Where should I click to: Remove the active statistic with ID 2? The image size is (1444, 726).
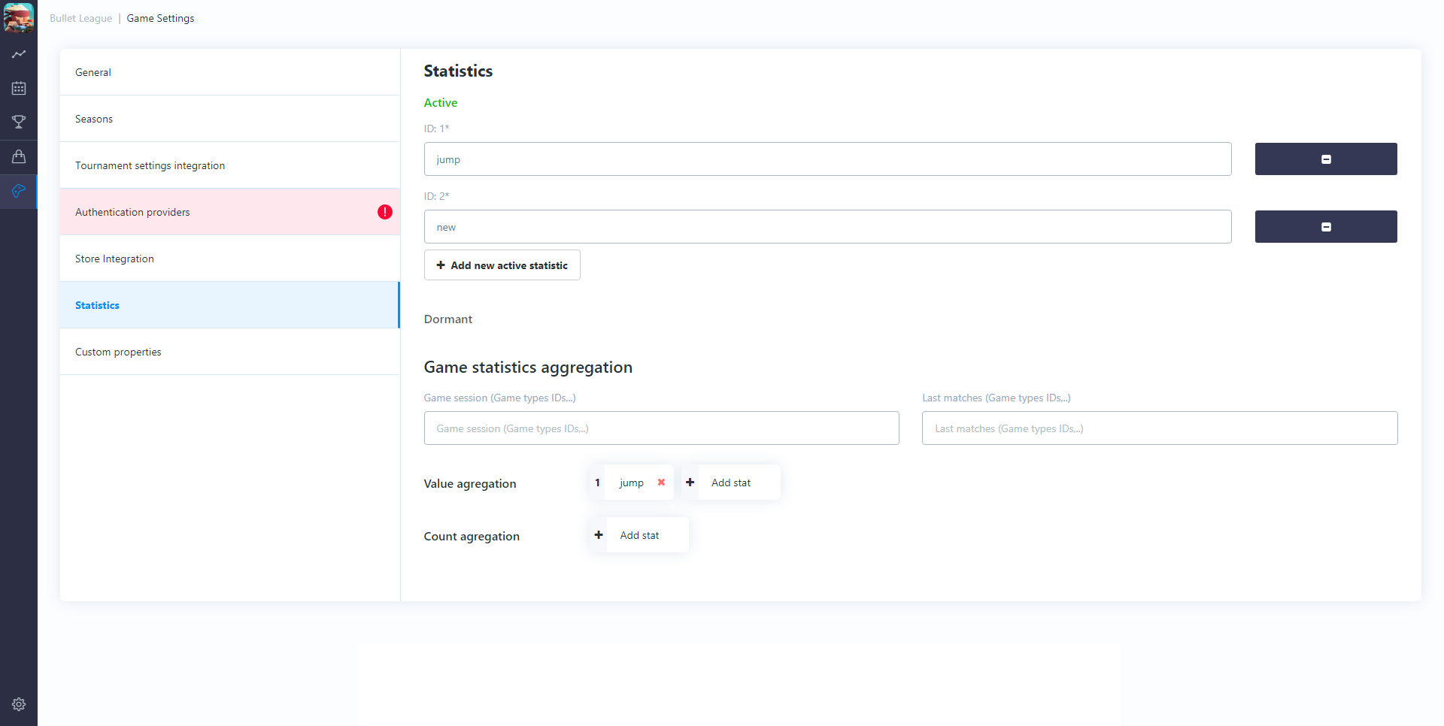pos(1325,227)
